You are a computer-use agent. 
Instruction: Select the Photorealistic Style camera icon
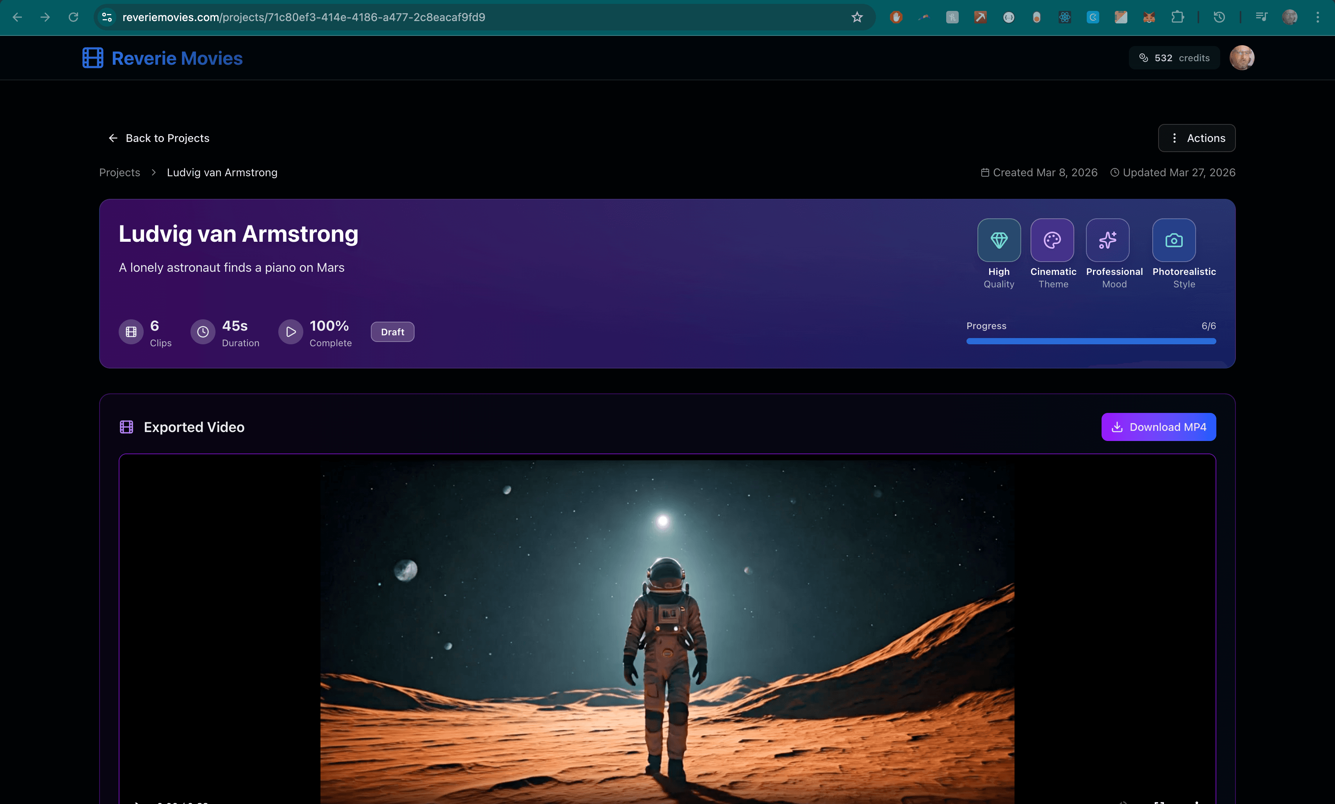click(x=1173, y=240)
